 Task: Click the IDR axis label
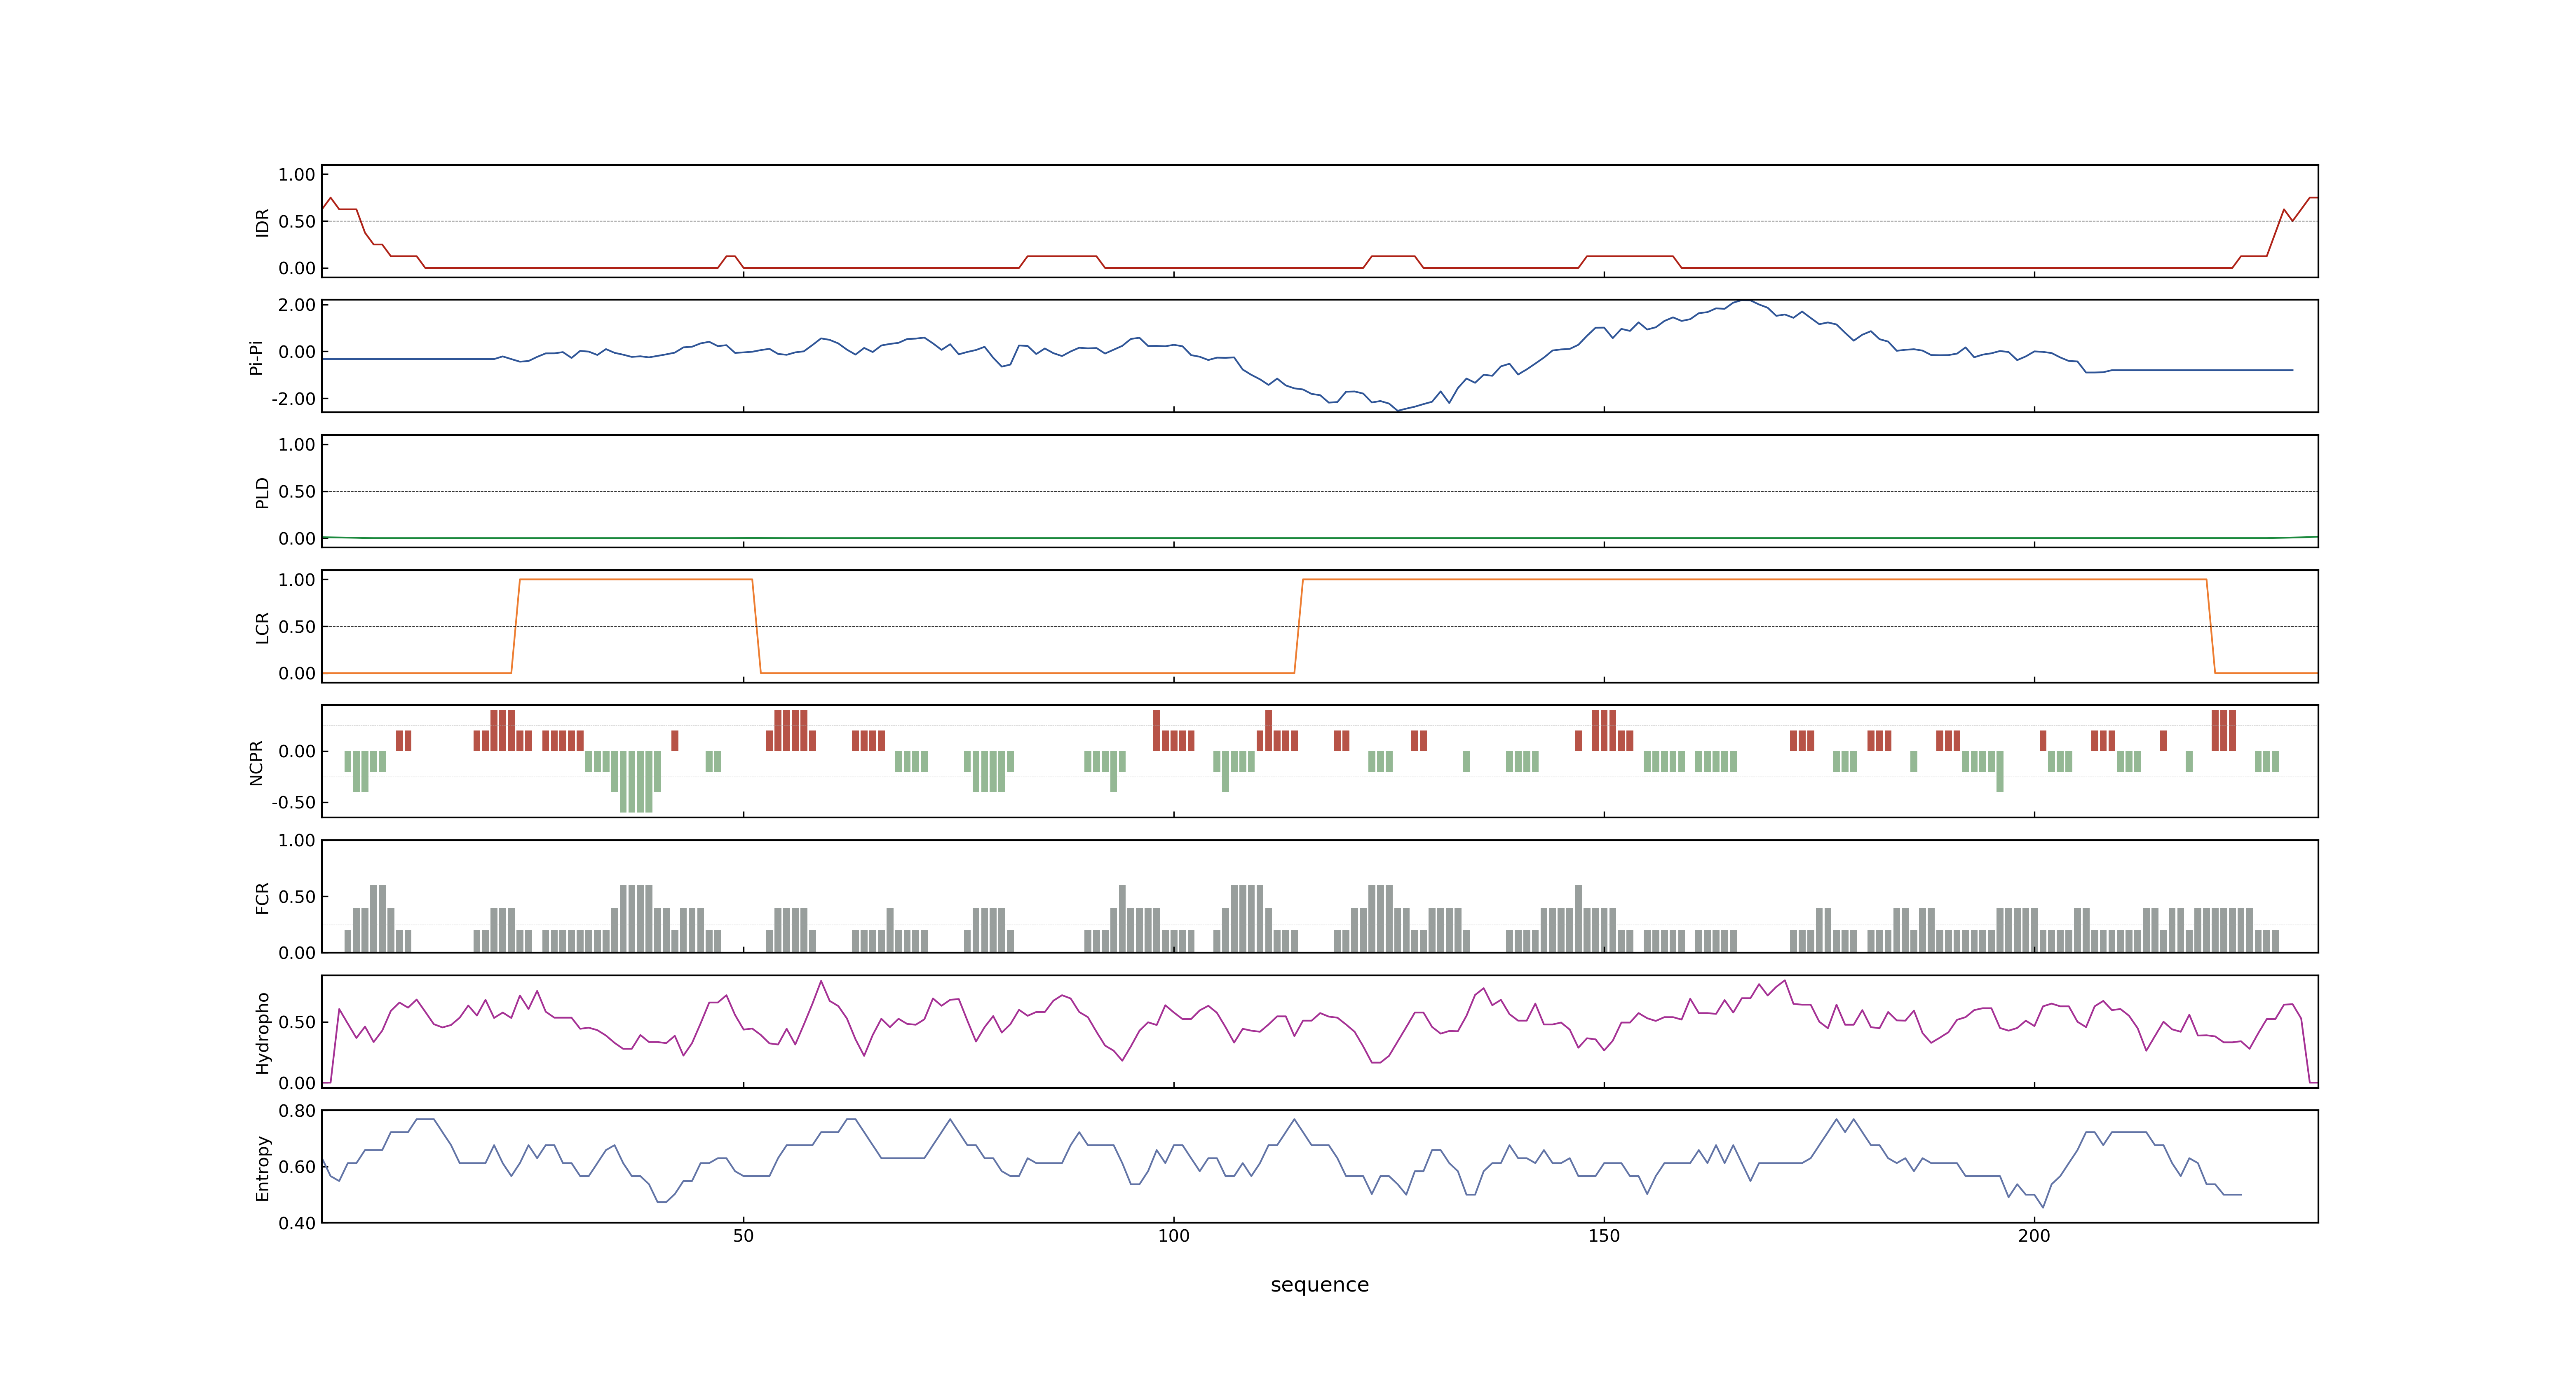(x=262, y=222)
